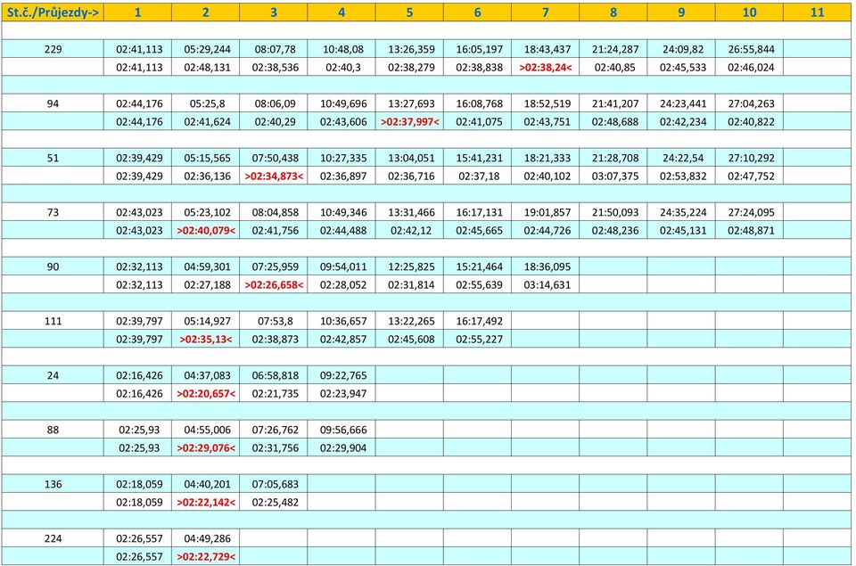856x566 pixels.
Task: Select cell 24:22,54
Action: click(x=682, y=158)
